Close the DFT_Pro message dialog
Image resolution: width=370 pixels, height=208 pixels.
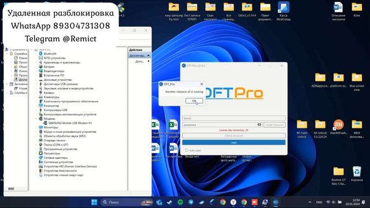pyautogui.click(x=202, y=84)
